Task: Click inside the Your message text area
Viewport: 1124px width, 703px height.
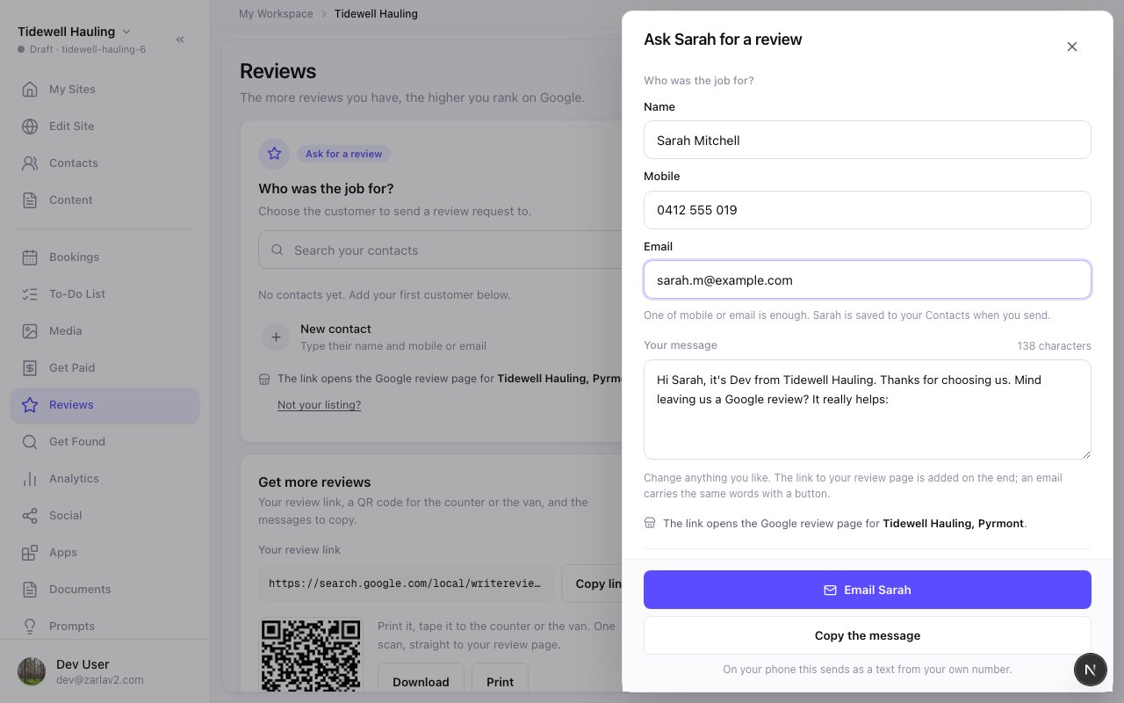Action: pos(867,409)
